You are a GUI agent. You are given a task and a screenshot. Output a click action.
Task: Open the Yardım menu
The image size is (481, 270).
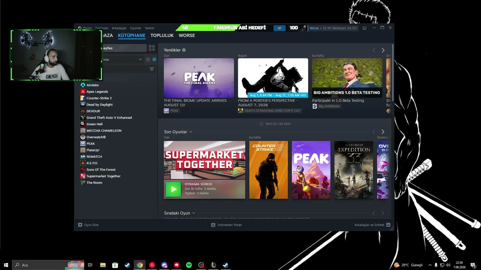click(x=150, y=28)
